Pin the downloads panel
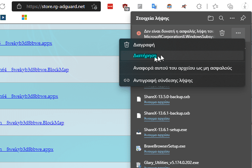 click(x=243, y=18)
